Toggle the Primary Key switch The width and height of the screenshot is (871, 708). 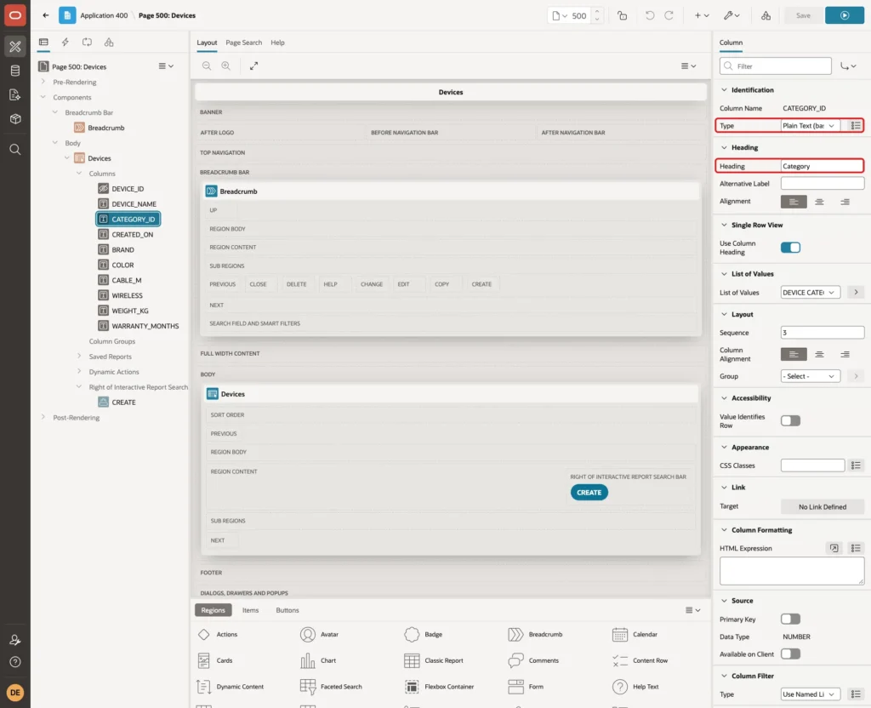pyautogui.click(x=790, y=619)
